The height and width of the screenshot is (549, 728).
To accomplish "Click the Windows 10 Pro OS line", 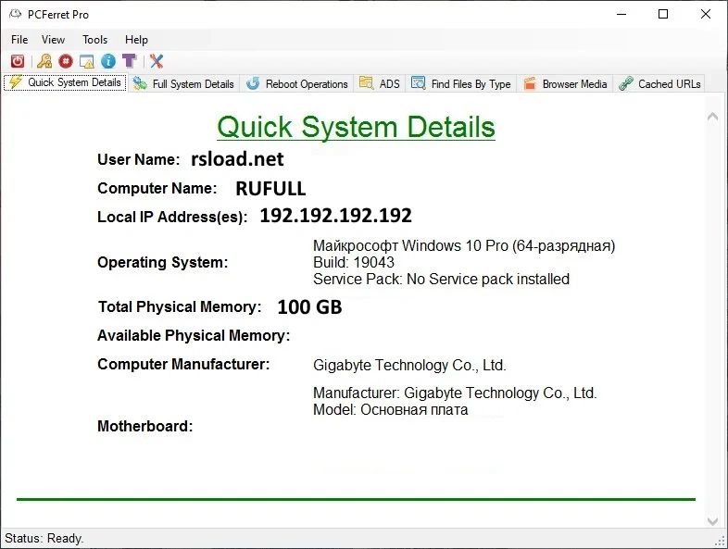I will (x=464, y=245).
